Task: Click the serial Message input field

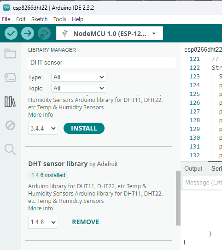Action: coord(202,182)
